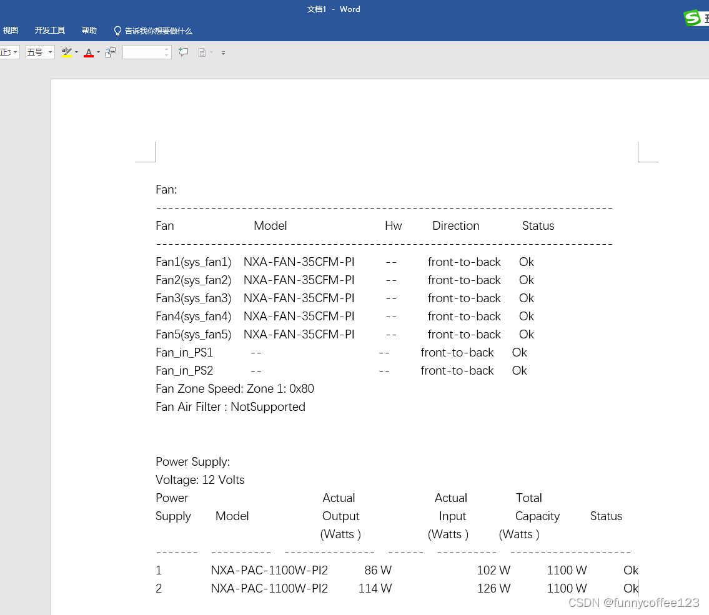Decrease value with the spinner down arrow
The width and height of the screenshot is (709, 615).
pyautogui.click(x=167, y=56)
